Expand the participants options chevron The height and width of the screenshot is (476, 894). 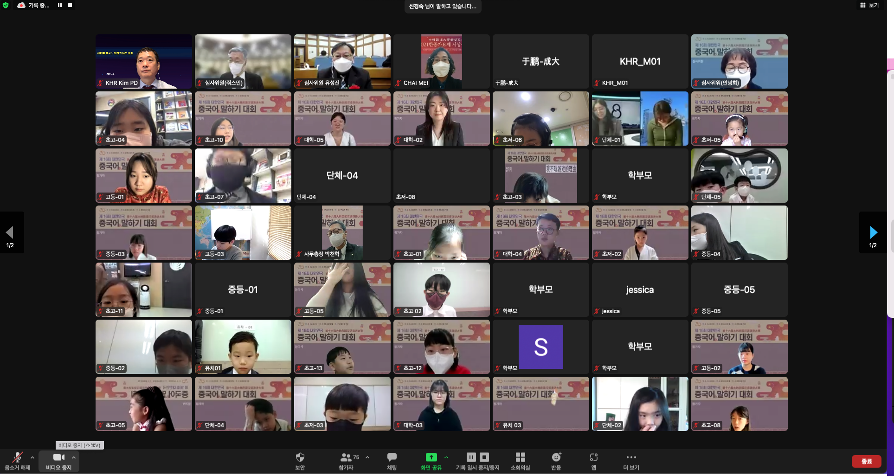(367, 457)
